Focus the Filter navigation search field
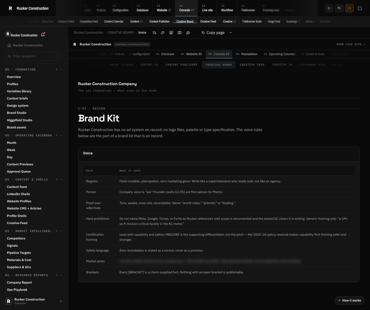The width and height of the screenshot is (370, 310). [x=34, y=56]
